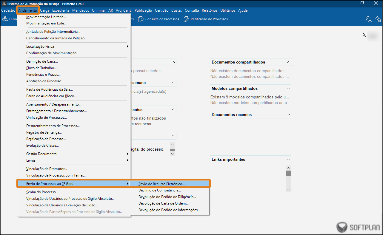
Task: Click the Retificação de Processos edit icon
Action: tap(186, 19)
